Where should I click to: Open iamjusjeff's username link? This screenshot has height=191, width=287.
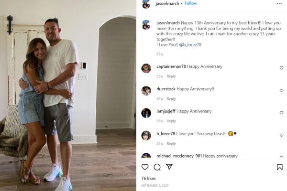pyautogui.click(x=166, y=111)
